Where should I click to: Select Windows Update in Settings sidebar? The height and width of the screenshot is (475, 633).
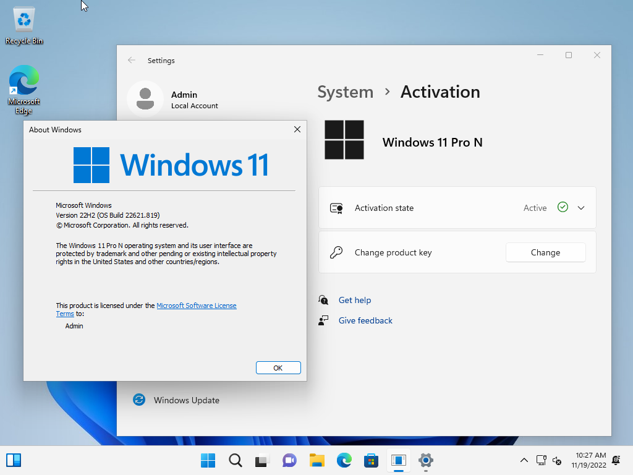coord(186,400)
